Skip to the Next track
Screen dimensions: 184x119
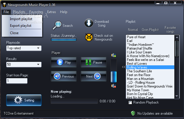(x=93, y=76)
